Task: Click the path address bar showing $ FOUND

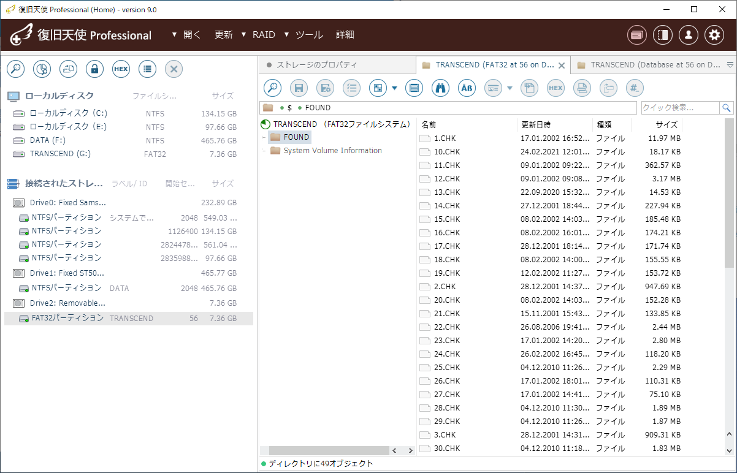Action: [x=448, y=108]
